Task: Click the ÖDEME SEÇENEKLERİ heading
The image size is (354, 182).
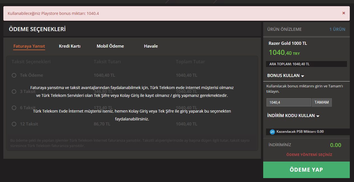Action: pos(37,29)
